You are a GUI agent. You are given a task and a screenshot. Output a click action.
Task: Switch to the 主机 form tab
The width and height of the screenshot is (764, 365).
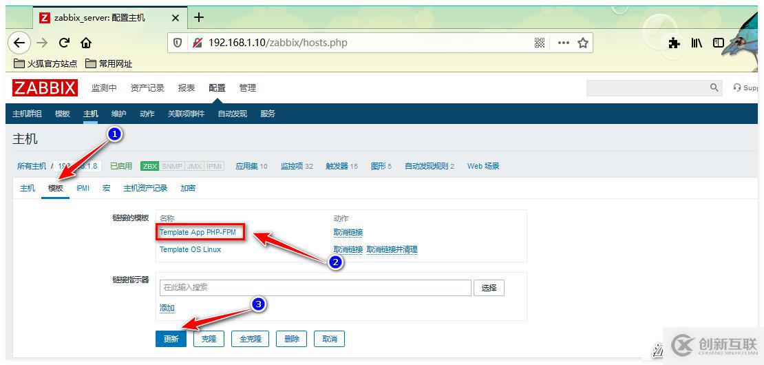(28, 188)
